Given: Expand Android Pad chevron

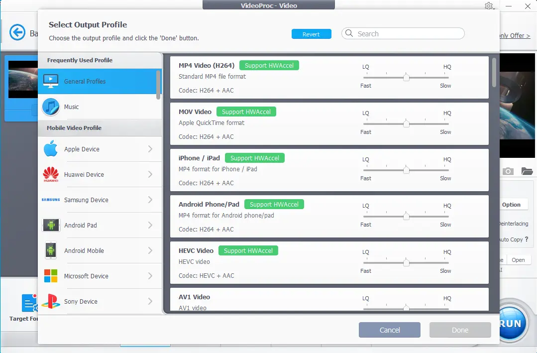Looking at the screenshot, I should [150, 225].
